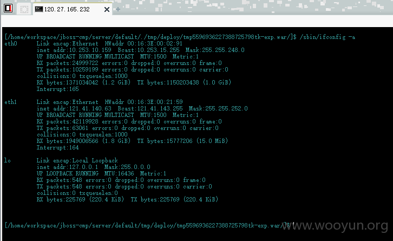Click TX bytes:225769 on lo
The height and width of the screenshot is (241, 393).
coord(155,199)
